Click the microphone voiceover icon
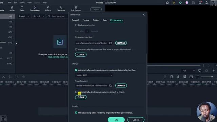The width and height of the screenshot is (217, 122). (x=178, y=77)
